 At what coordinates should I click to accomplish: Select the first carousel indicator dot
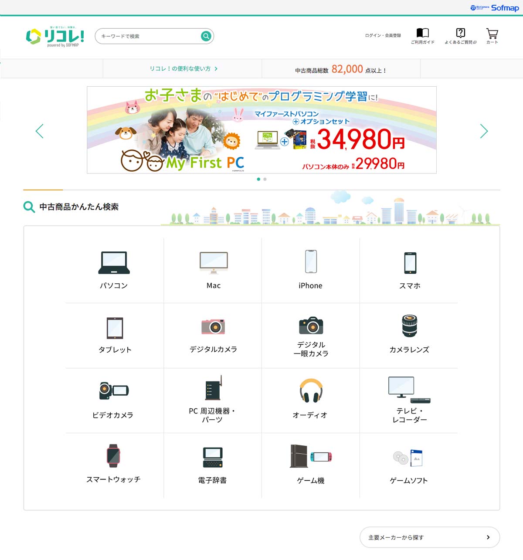pyautogui.click(x=258, y=179)
